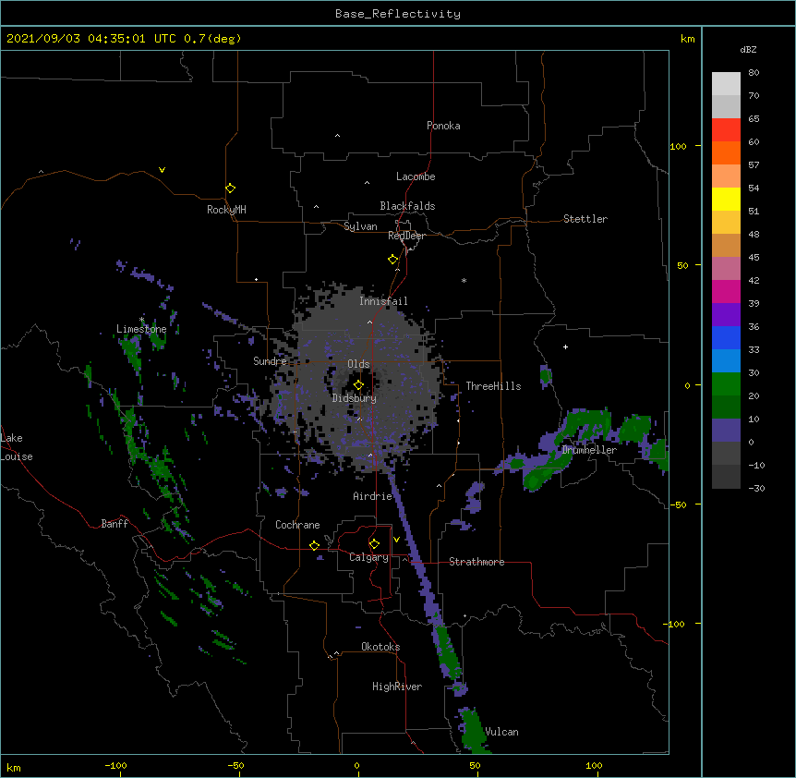
Task: Select the -50 tick label on vertical axis
Action: pos(678,504)
